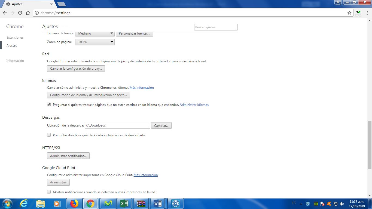Open the page zoom 100 % dropdown
Viewport: 372px width, 209px height.
point(95,42)
